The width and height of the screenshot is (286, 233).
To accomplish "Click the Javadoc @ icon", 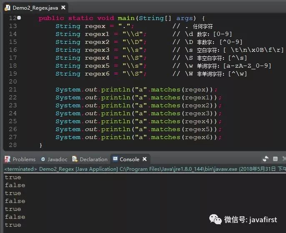I will (43, 159).
